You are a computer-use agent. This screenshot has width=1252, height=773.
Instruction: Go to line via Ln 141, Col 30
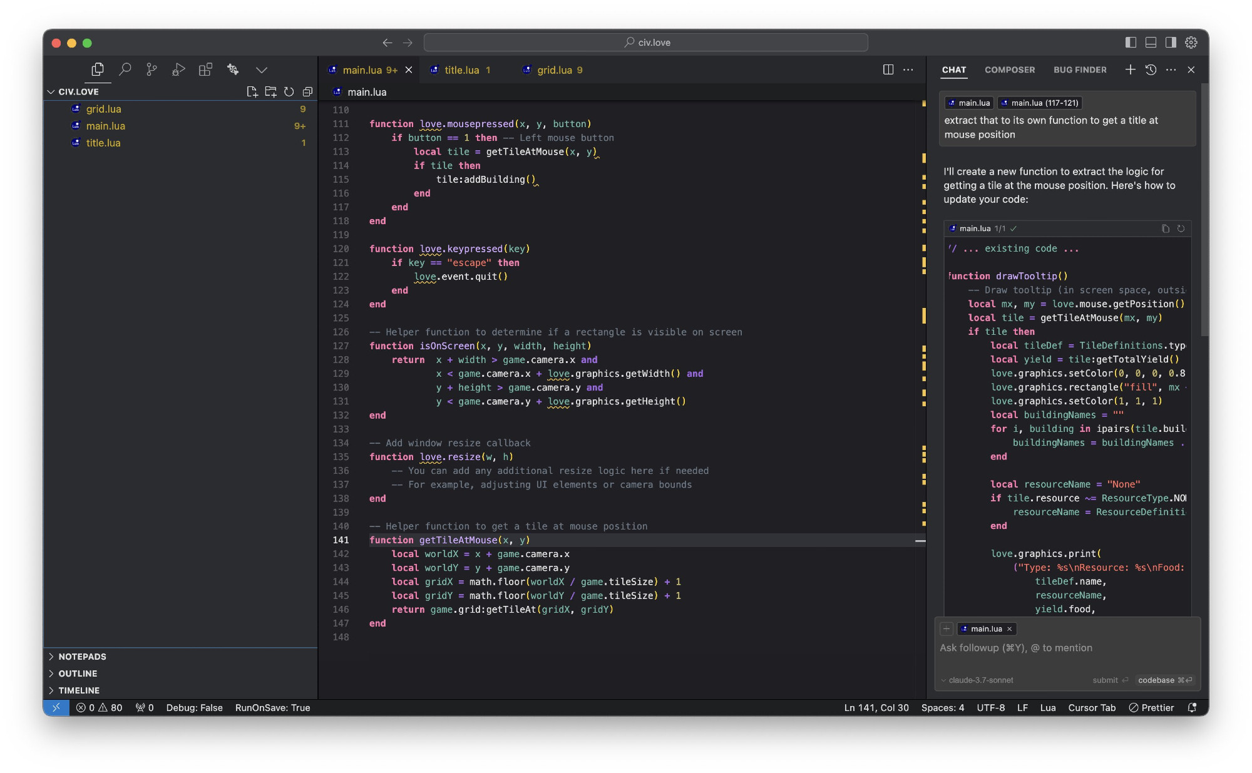pyautogui.click(x=876, y=708)
